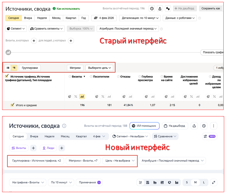Click plus button after Визиты, в которых
229x194 pixels.
(x=34, y=41)
